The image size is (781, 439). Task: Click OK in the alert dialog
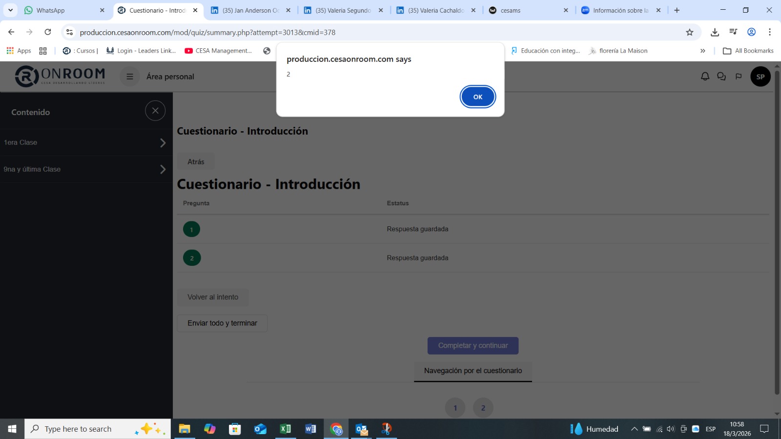click(x=477, y=97)
